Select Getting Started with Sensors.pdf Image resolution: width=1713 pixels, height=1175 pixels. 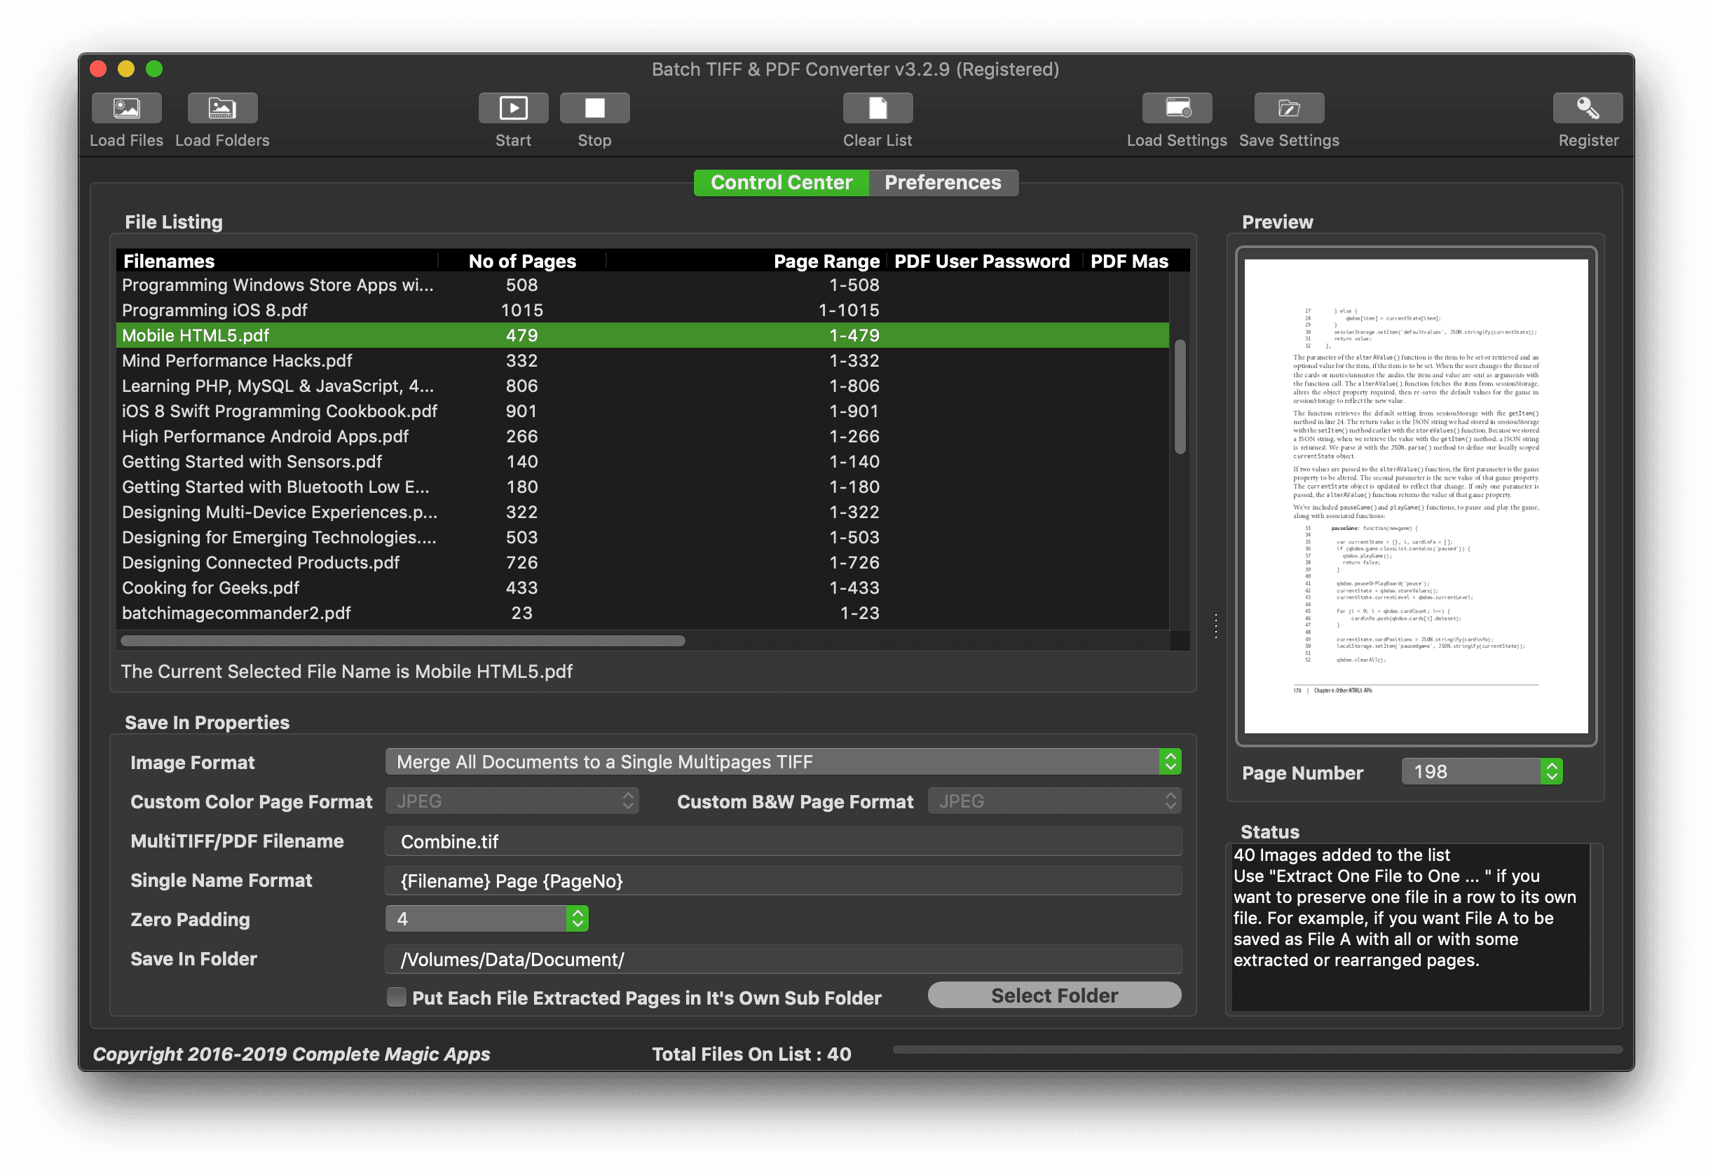coord(642,461)
